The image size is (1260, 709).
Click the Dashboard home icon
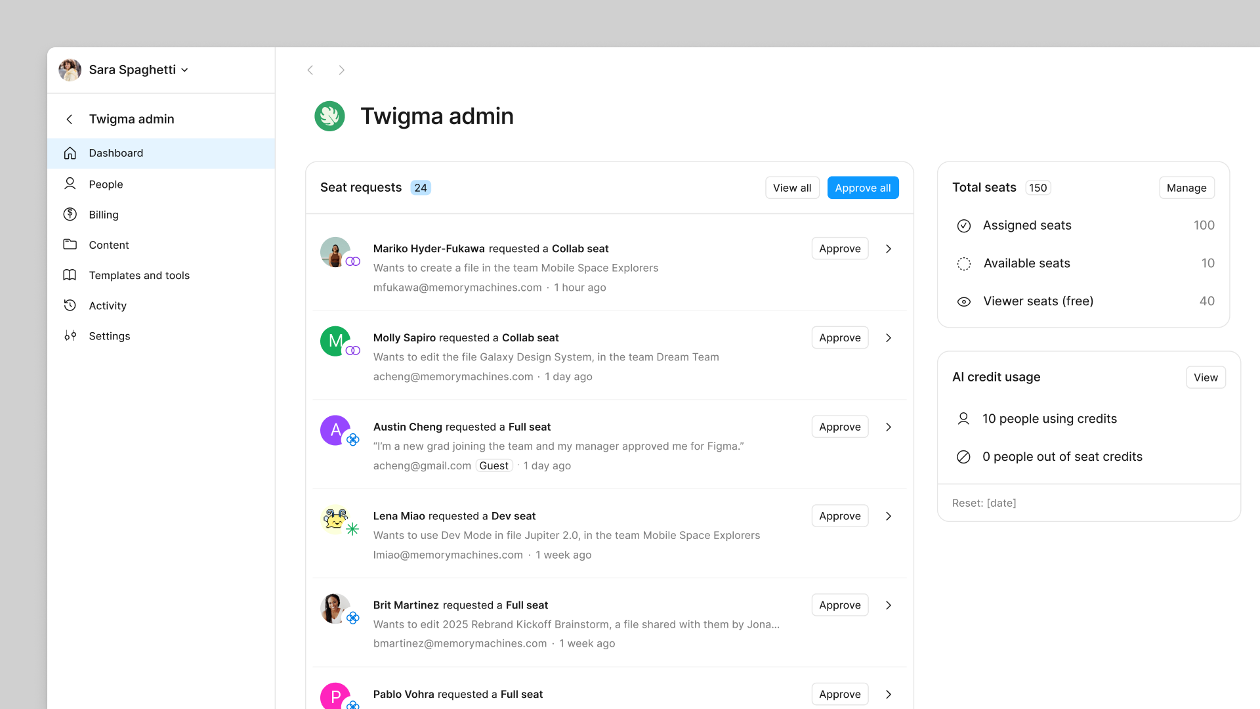(x=70, y=153)
